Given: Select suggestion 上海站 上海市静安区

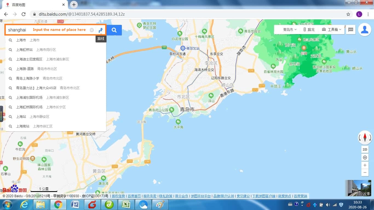Looking at the screenshot, I should pyautogui.click(x=56, y=117).
